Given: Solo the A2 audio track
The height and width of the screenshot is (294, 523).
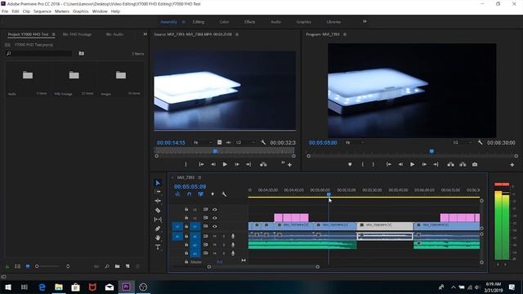Looking at the screenshot, I should pyautogui.click(x=224, y=245).
